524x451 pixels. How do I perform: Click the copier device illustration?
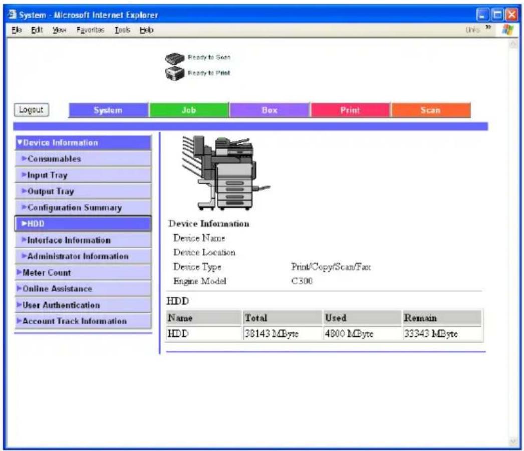click(226, 173)
